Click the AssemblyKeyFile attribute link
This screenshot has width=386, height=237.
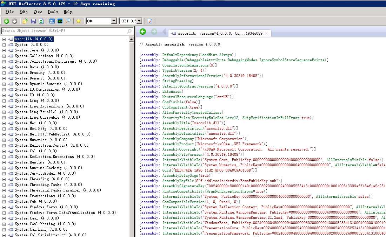coord(178,181)
